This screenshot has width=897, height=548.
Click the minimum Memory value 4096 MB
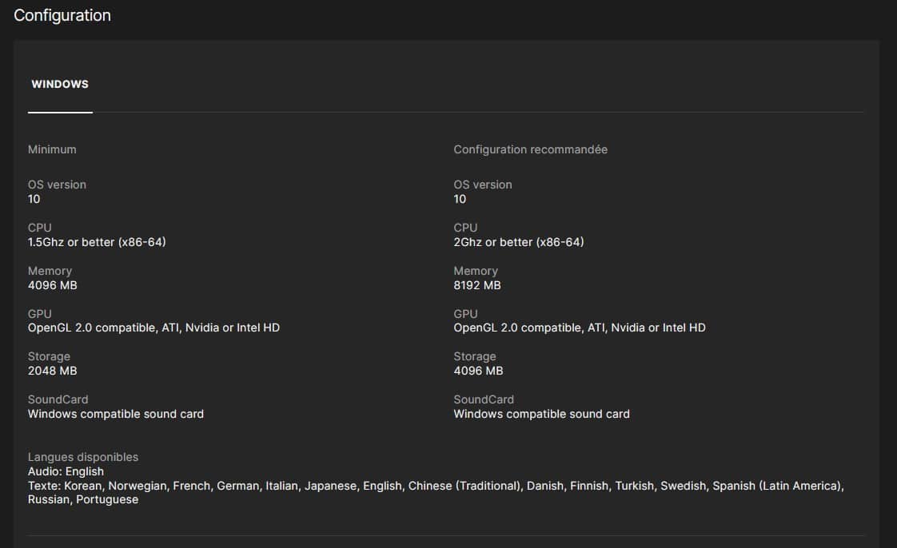click(53, 285)
